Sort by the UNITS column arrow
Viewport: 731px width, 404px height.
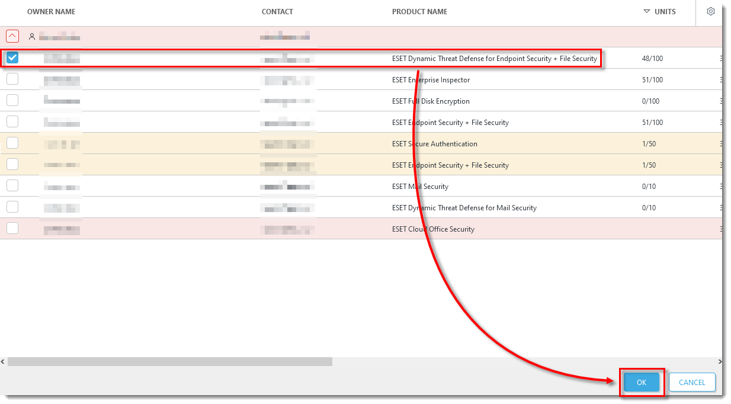coord(647,11)
